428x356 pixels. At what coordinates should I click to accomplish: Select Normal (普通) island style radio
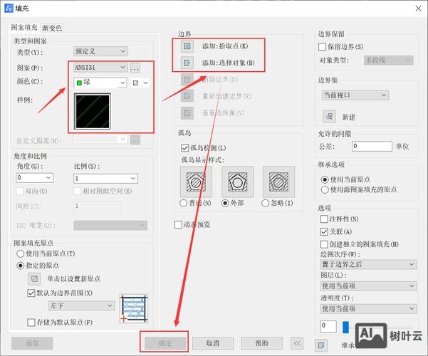pyautogui.click(x=184, y=203)
